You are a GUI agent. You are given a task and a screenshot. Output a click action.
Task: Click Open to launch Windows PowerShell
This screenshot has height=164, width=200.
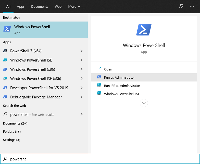[x=108, y=69]
